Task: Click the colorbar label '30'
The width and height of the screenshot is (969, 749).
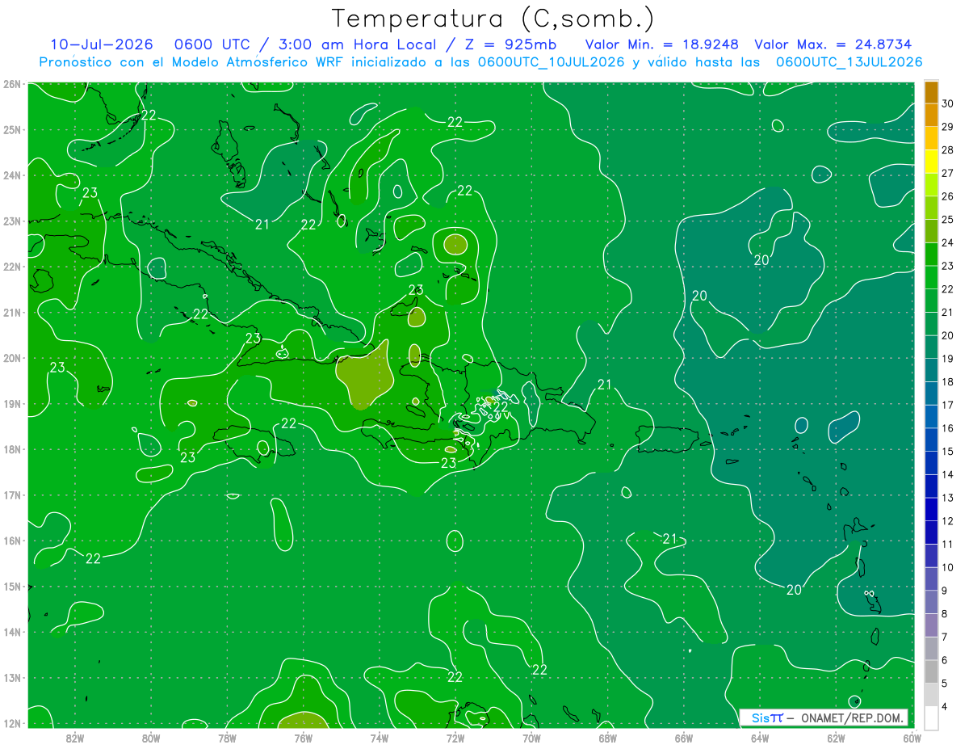Action: point(948,103)
